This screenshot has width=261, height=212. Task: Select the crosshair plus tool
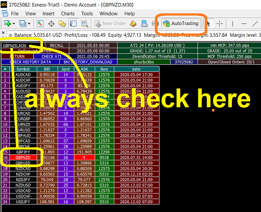pos(219,23)
